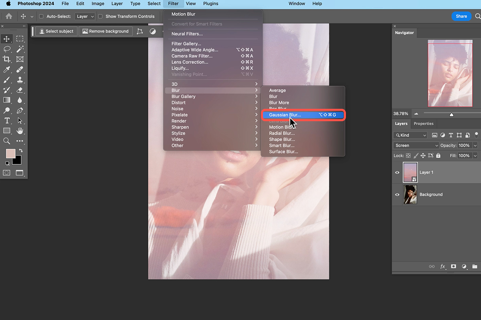
Task: Select the Horizontal Type tool
Action: click(x=7, y=120)
